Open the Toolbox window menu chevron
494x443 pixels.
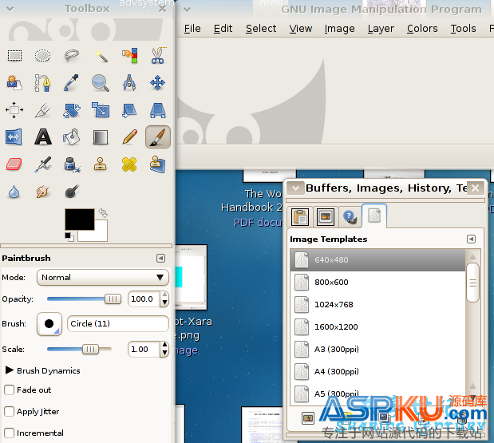coord(10,9)
